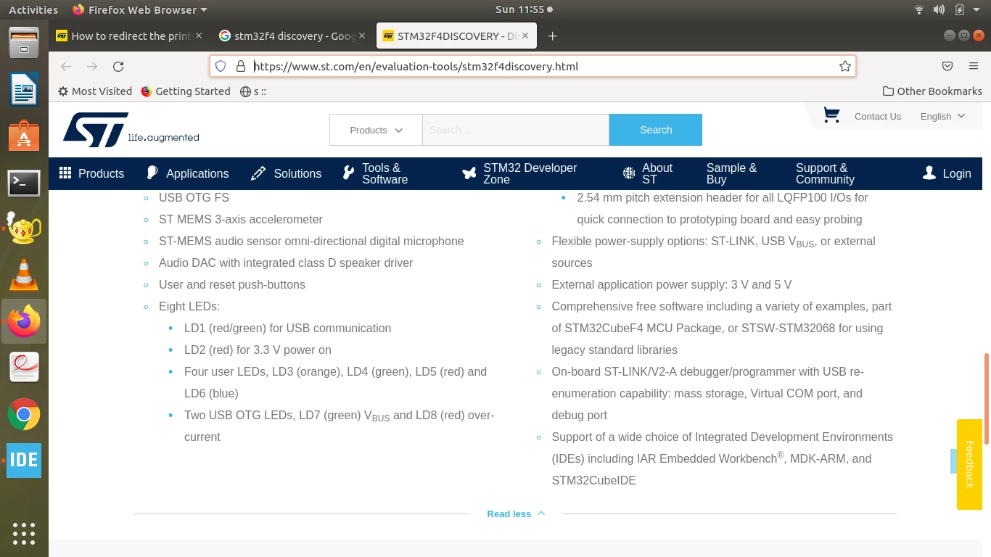Open the Wi-Fi status icon
The height and width of the screenshot is (557, 991).
[x=919, y=9]
